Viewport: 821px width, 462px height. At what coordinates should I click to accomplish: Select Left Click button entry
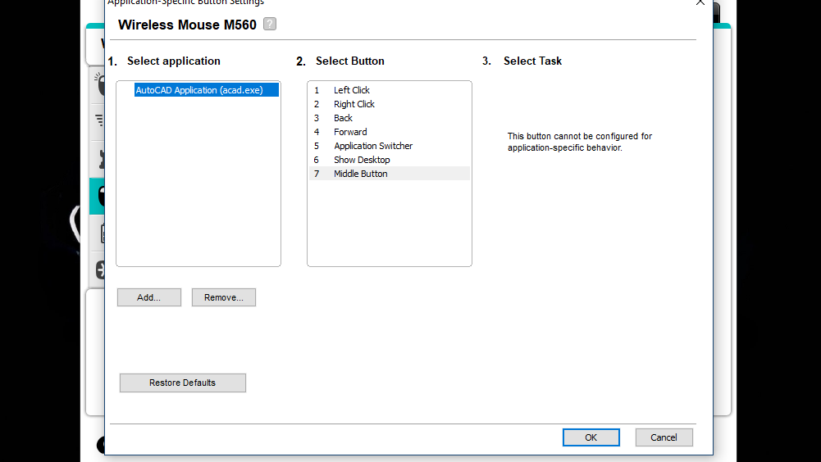point(390,90)
